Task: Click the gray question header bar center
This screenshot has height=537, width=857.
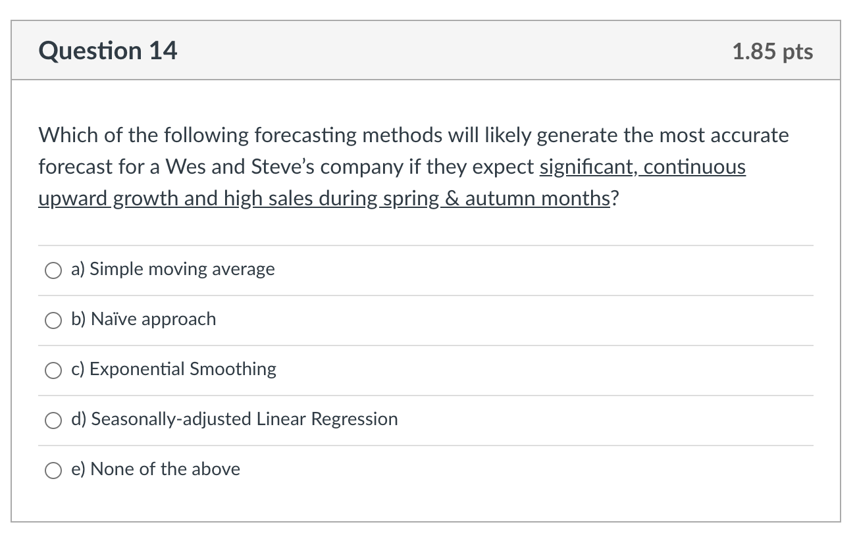Action: [425, 51]
